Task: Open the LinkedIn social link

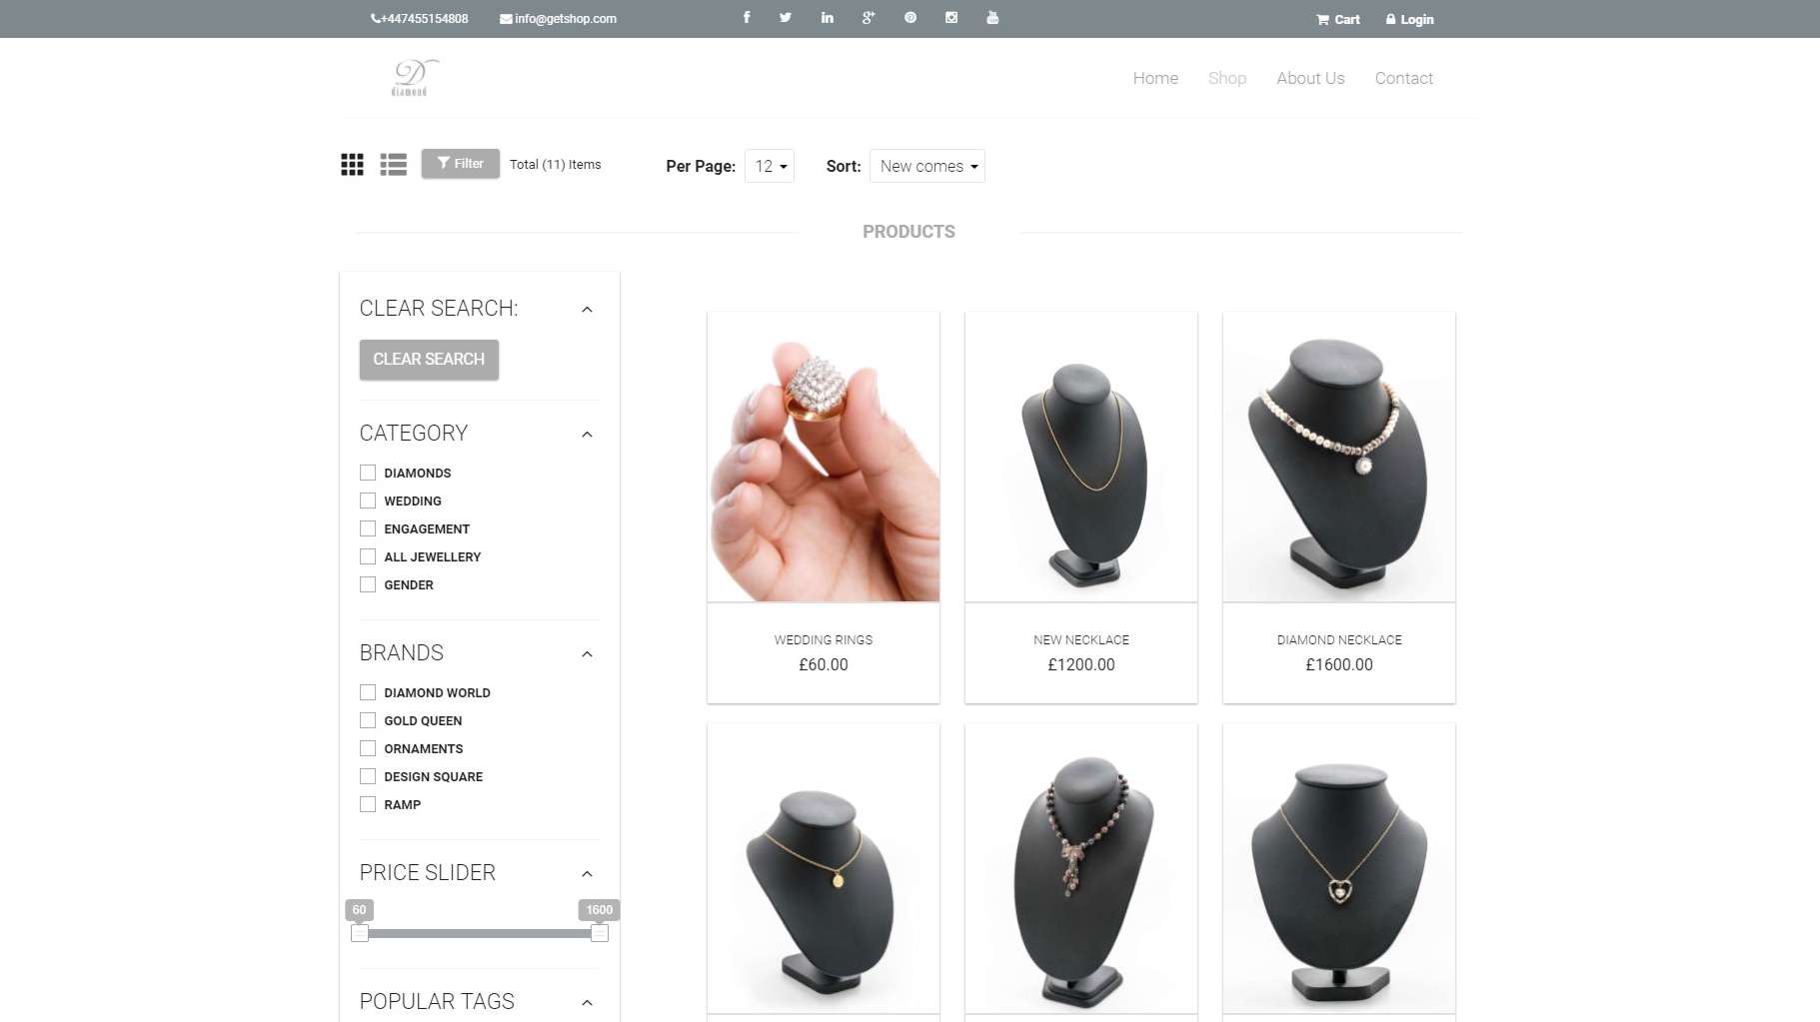Action: pos(827,18)
